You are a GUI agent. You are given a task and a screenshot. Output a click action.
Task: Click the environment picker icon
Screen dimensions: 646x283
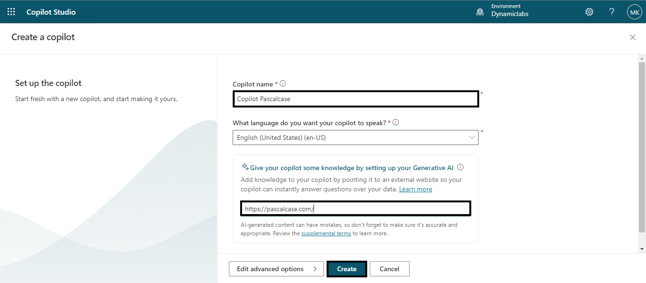coord(480,12)
